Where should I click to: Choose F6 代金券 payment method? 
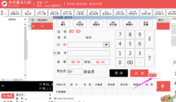pyautogui.click(x=80, y=24)
